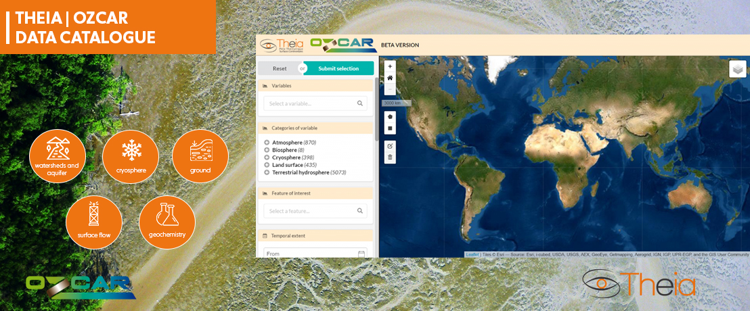Click the OZCAR logo in the catalogue header

342,44
